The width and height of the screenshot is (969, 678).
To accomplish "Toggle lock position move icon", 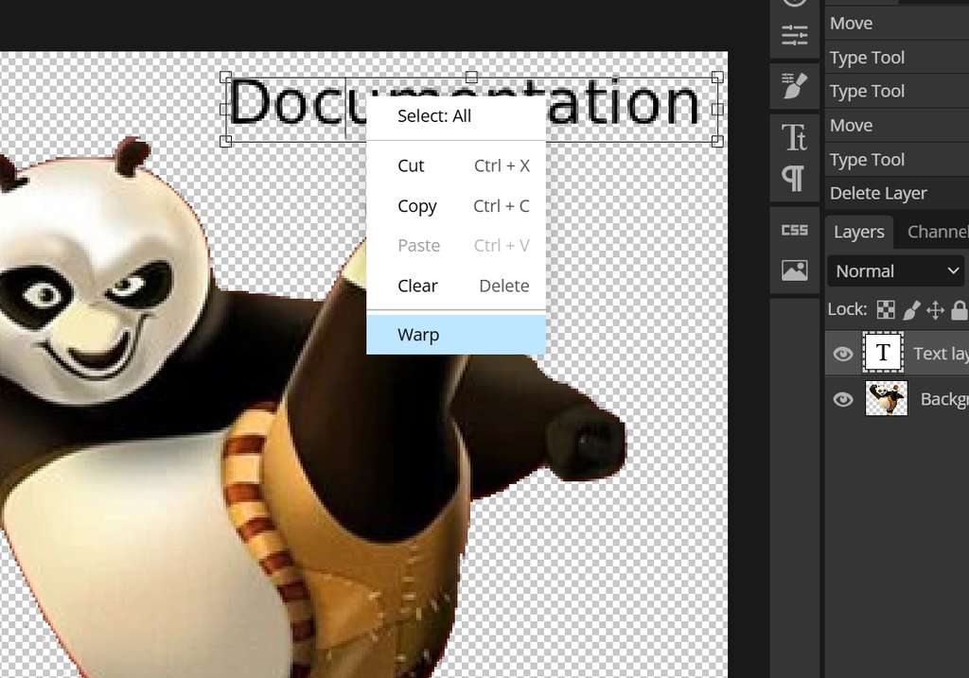I will click(936, 310).
